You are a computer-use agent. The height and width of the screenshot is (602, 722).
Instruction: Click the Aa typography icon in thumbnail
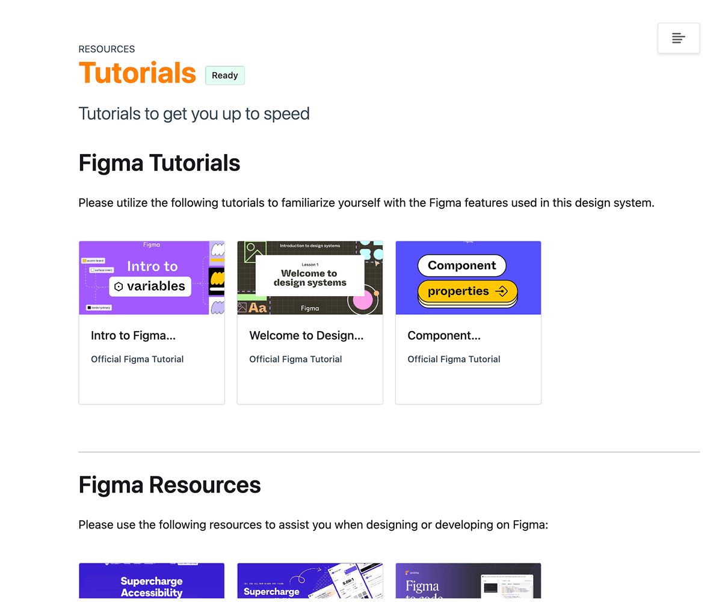[x=258, y=308]
